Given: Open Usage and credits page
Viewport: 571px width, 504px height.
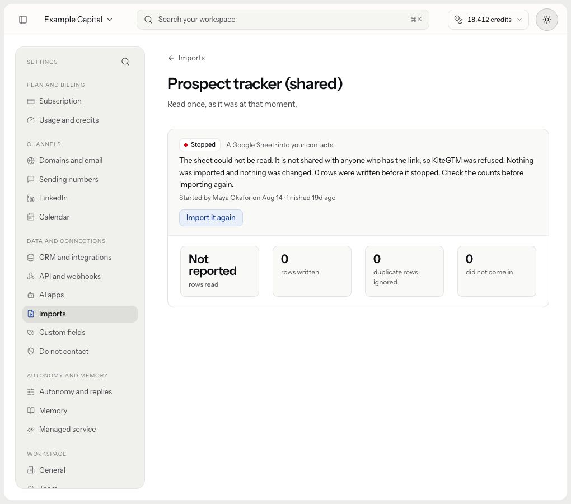Looking at the screenshot, I should (x=80, y=120).
